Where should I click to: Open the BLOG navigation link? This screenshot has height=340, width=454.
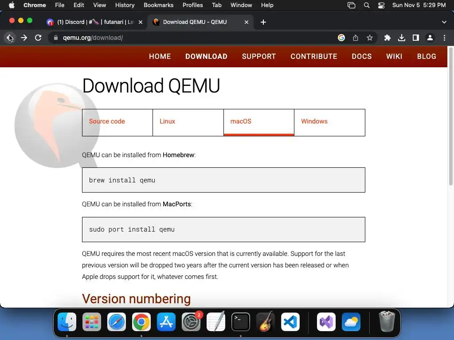click(x=427, y=56)
